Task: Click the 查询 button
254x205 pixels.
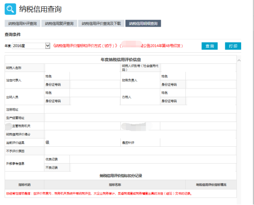Action: (x=210, y=46)
